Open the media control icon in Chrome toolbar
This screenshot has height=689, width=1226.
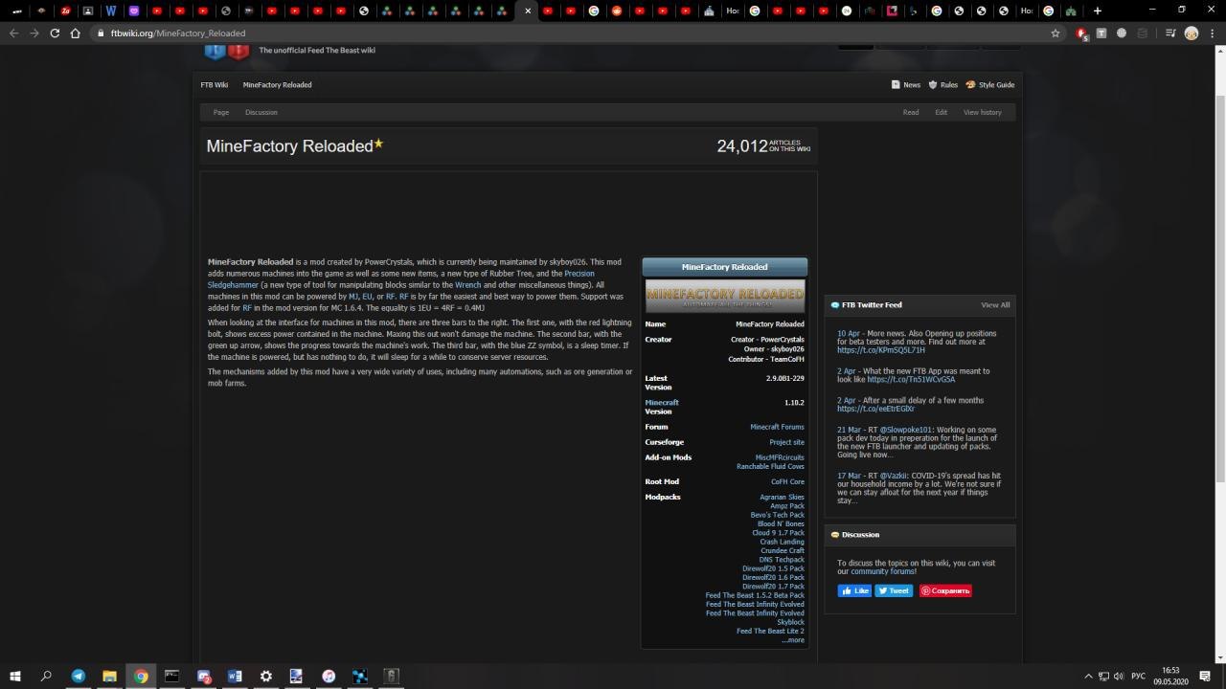pos(1170,33)
